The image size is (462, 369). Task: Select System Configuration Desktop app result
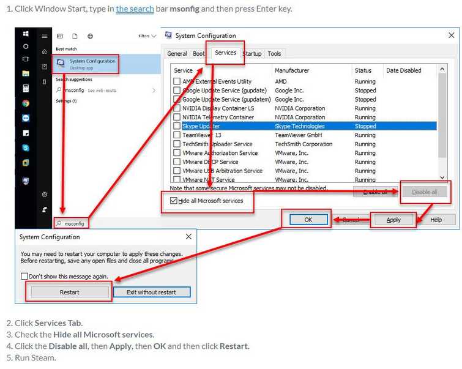(106, 64)
